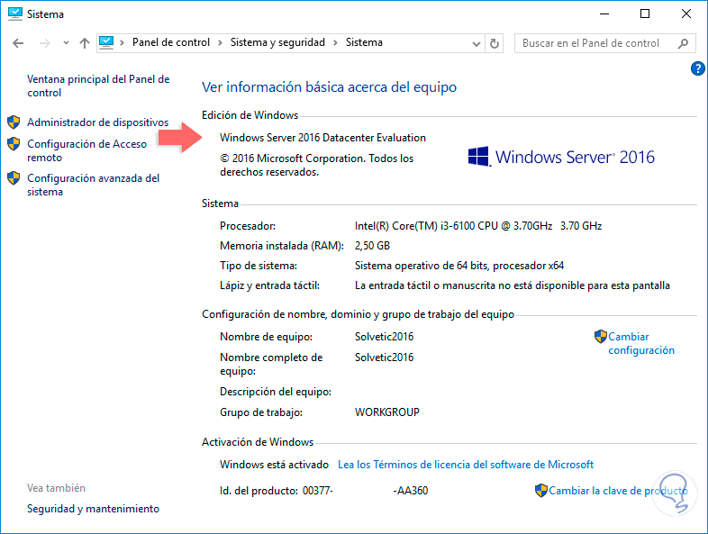Click shield icon beside Configuración de Acceso remoto

pos(14,143)
